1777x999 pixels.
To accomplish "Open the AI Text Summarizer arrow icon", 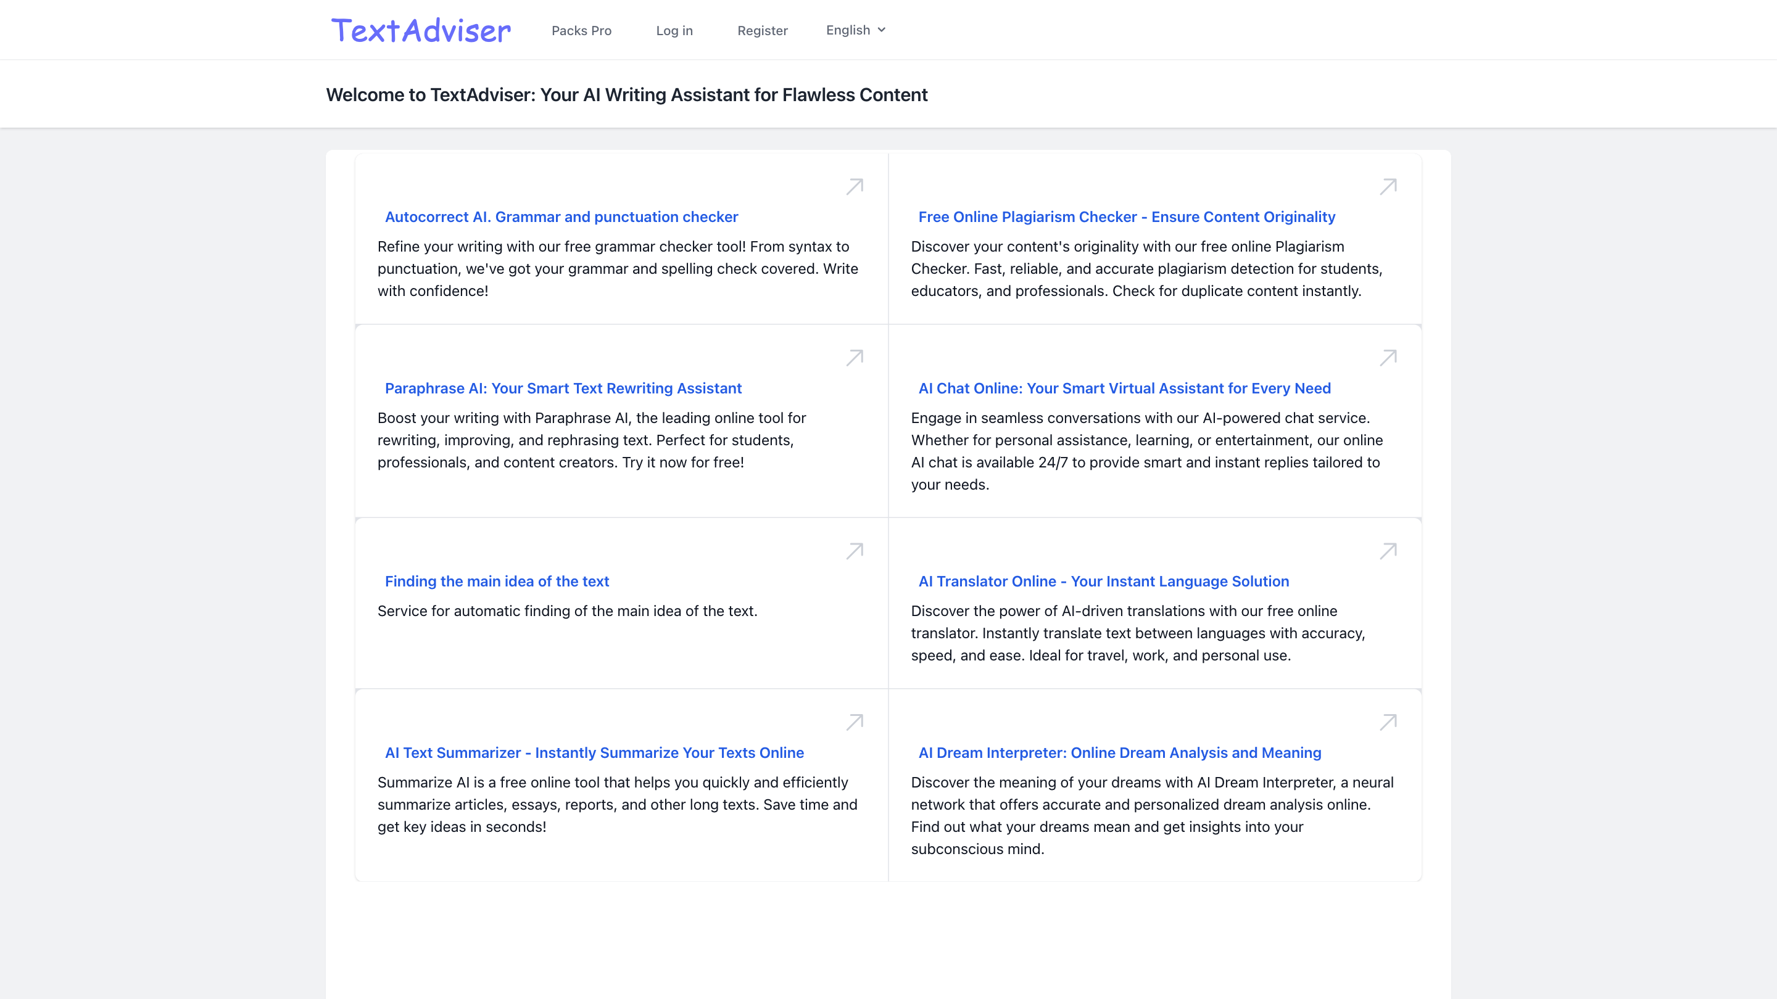I will 854,722.
